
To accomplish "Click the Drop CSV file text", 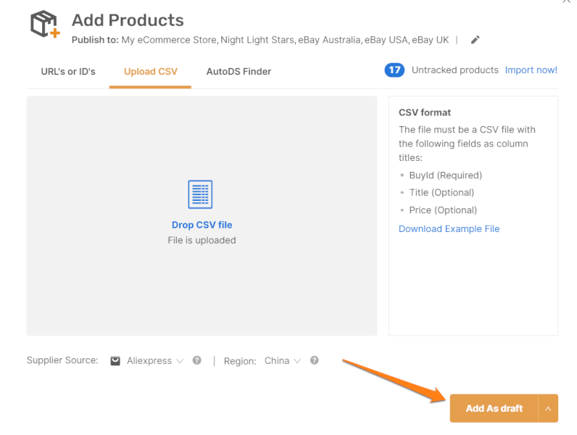I will (x=202, y=225).
